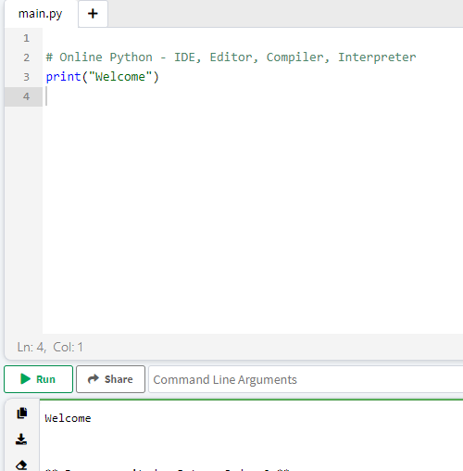463x471 pixels.
Task: Open the Share option
Action: point(110,379)
